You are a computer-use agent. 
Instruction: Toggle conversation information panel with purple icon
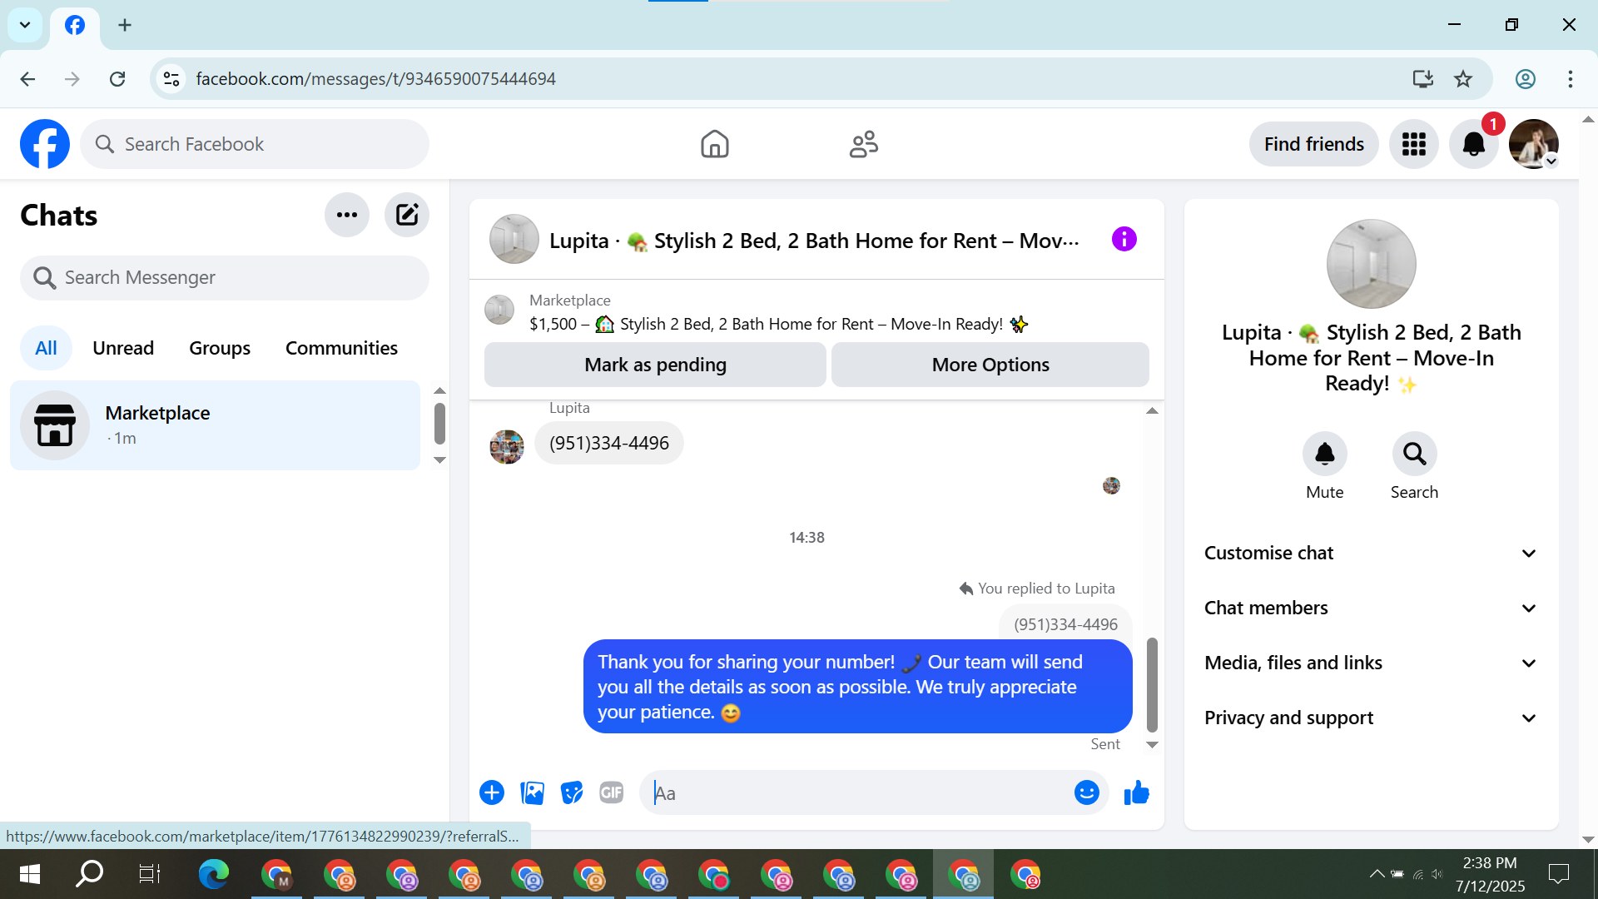pos(1124,240)
